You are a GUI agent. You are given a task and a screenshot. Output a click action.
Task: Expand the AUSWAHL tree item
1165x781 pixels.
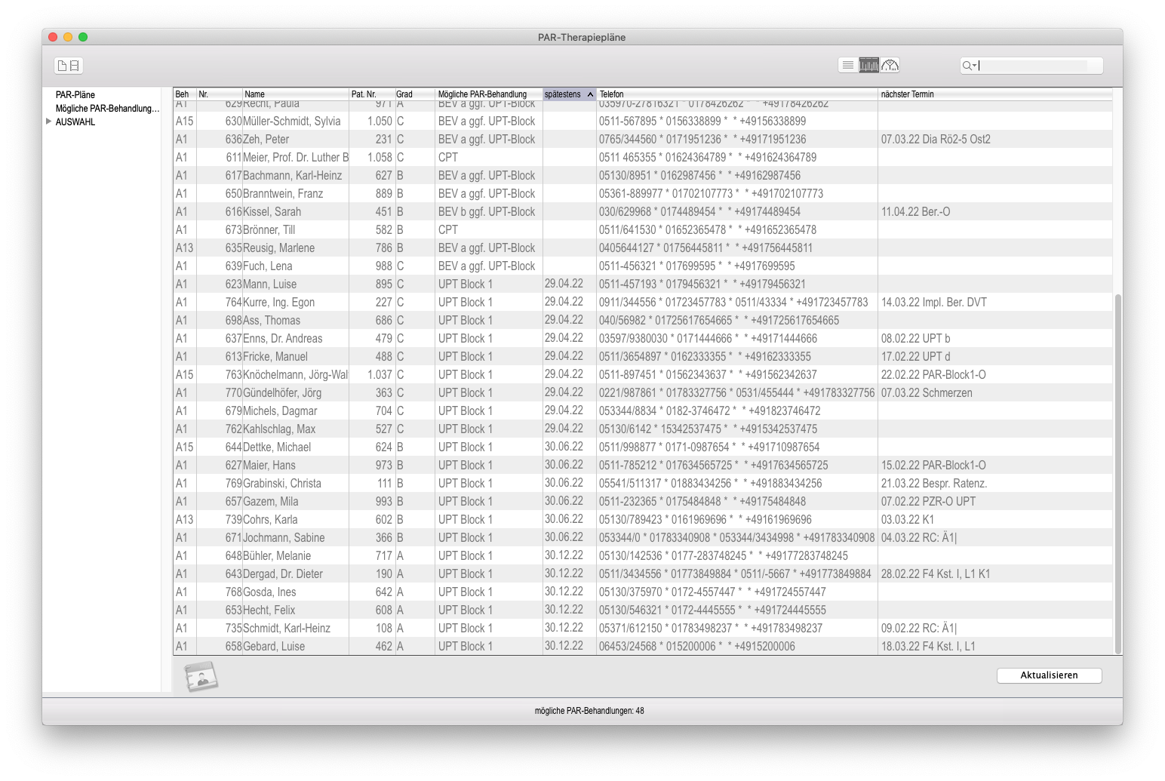[49, 121]
